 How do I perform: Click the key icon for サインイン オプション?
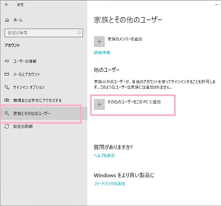pos(7,87)
